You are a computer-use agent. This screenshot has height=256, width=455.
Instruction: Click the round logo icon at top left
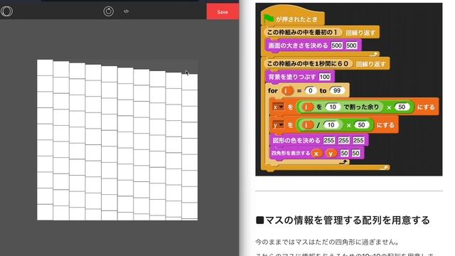(x=6, y=11)
